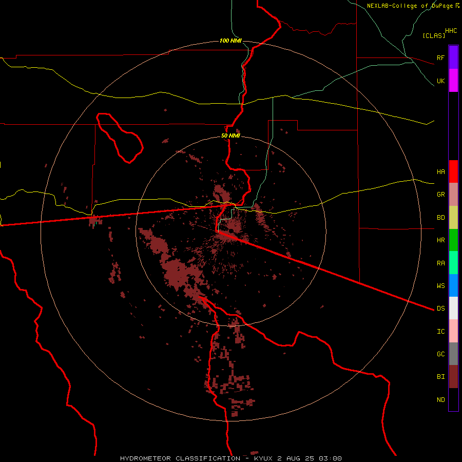Click the 50 NMI range ring label
The height and width of the screenshot is (462, 462).
230,136
